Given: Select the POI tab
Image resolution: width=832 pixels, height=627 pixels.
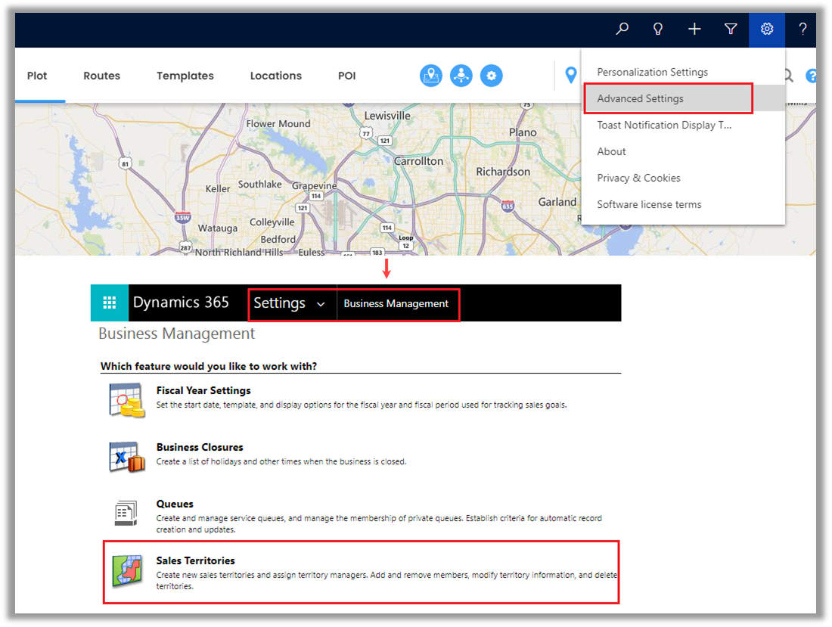Looking at the screenshot, I should pyautogui.click(x=347, y=76).
